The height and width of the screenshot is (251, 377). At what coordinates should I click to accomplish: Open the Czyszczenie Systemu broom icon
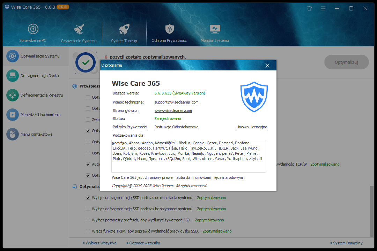point(79,29)
